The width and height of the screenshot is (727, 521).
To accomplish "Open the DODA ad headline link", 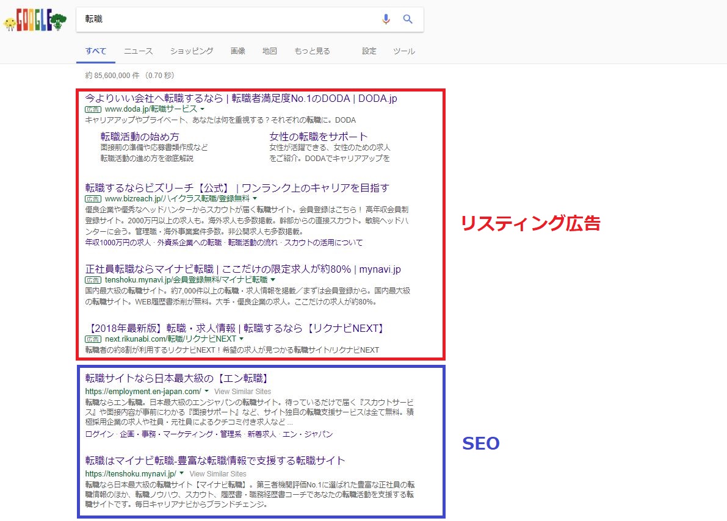I will [241, 98].
